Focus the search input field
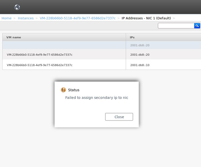This screenshot has width=201, height=167. (176, 26)
